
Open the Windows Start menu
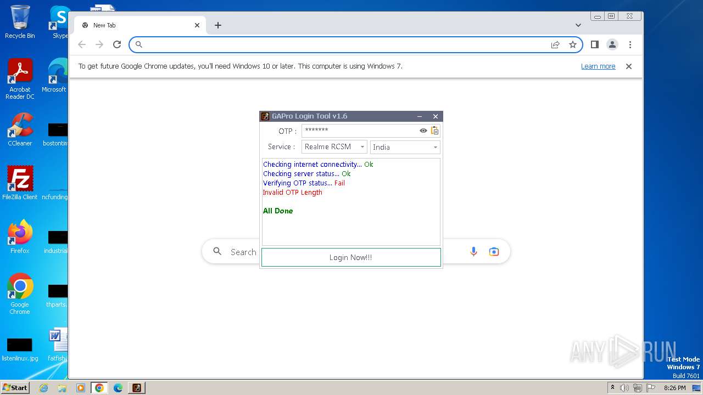click(x=15, y=387)
